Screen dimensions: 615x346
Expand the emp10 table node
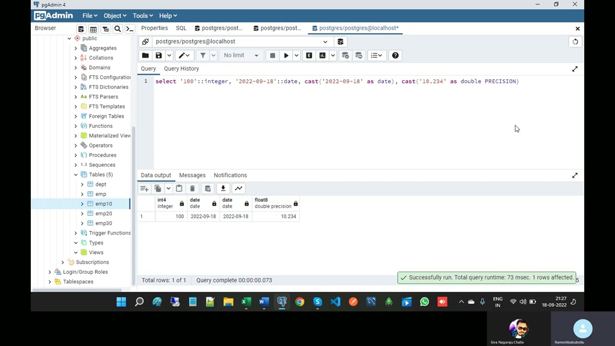click(x=82, y=204)
